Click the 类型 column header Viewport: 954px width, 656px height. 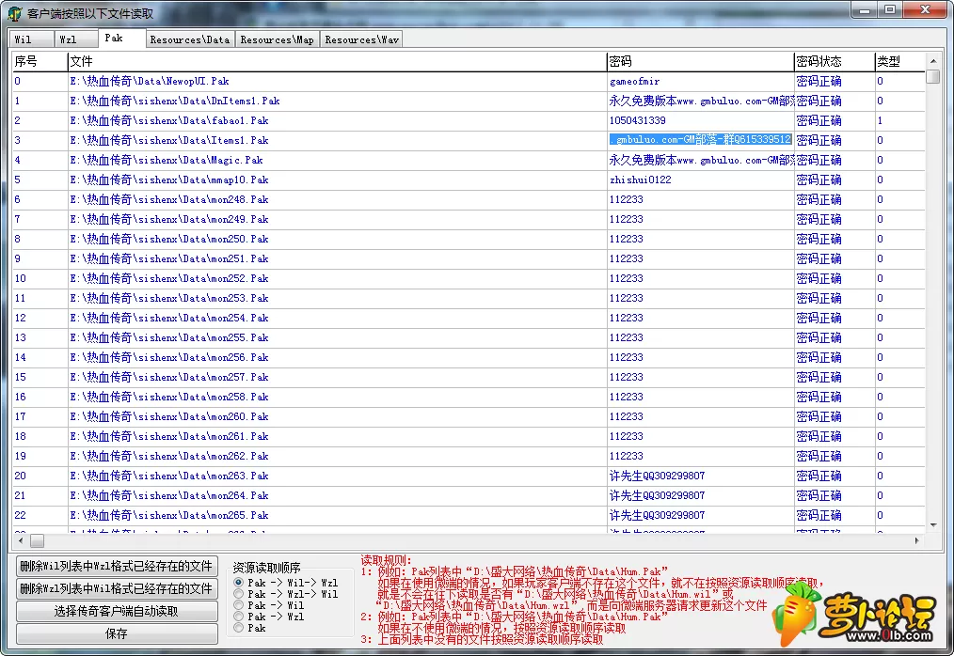point(899,61)
